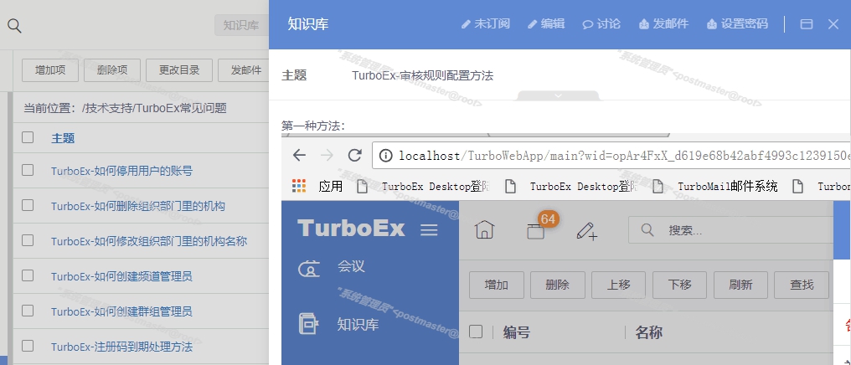Open article TurboEx-如何创建群组管理员
The image size is (851, 365).
[121, 312]
